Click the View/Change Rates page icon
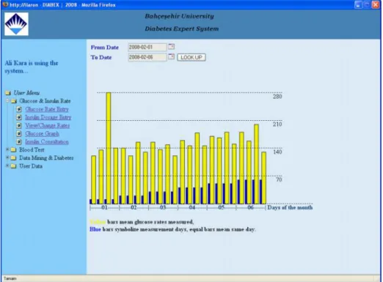 [x=19, y=125]
